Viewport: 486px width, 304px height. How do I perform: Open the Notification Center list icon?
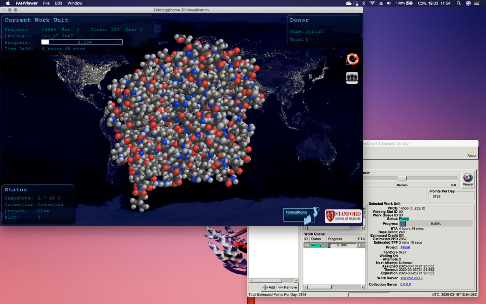click(478, 3)
